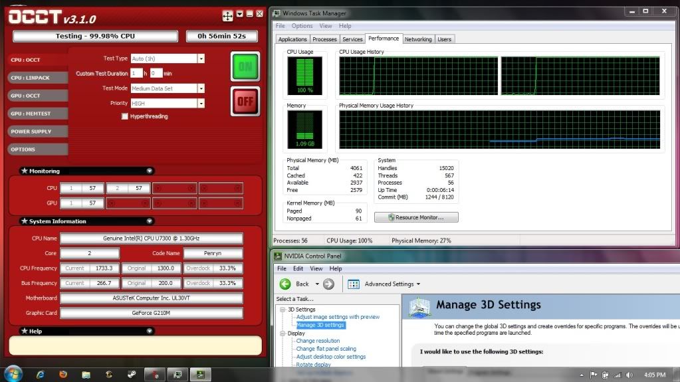Click the CPU core 1 temperature readout
This screenshot has width=680, height=382.
82,188
